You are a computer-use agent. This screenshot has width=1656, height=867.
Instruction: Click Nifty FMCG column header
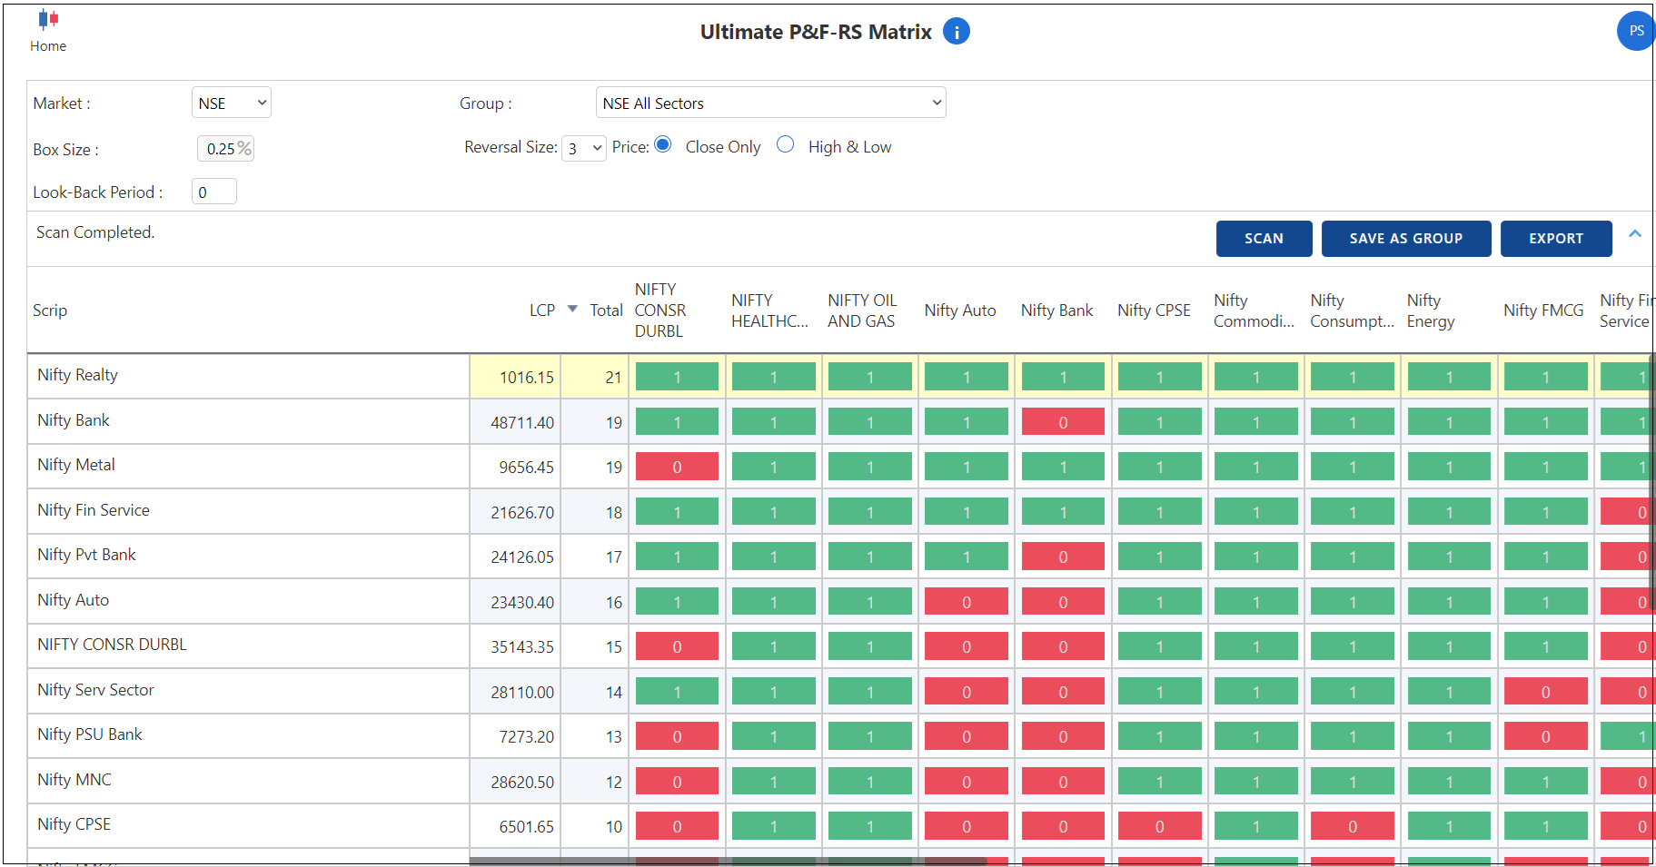tap(1543, 310)
